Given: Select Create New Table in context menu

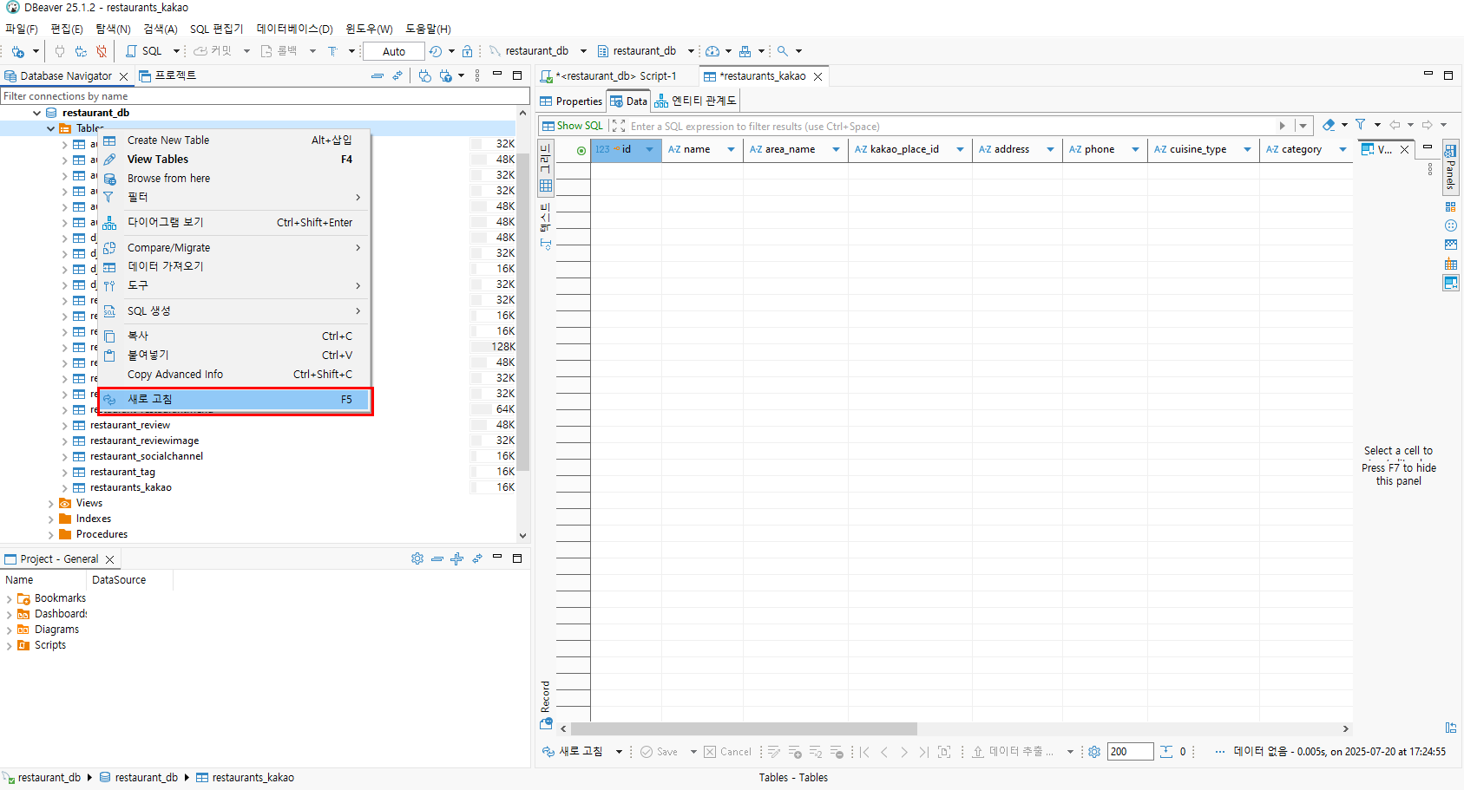Looking at the screenshot, I should (x=234, y=140).
